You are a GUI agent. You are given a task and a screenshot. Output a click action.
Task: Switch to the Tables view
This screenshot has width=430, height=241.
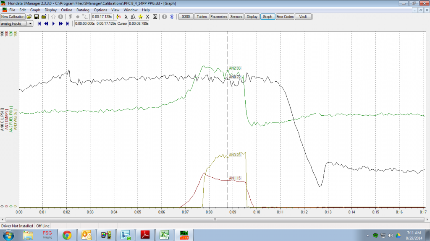(x=202, y=17)
